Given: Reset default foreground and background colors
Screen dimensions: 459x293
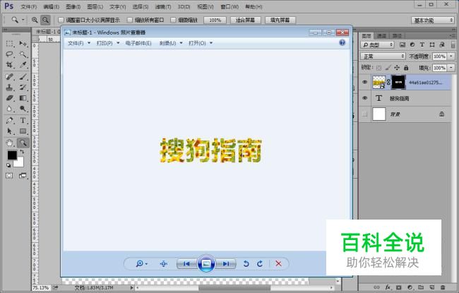Looking at the screenshot, I should pos(8,165).
